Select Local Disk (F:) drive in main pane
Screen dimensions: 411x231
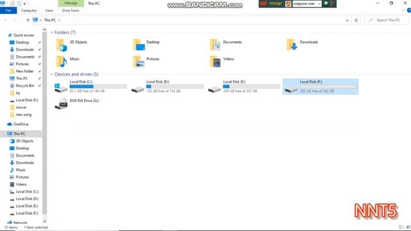coord(320,87)
